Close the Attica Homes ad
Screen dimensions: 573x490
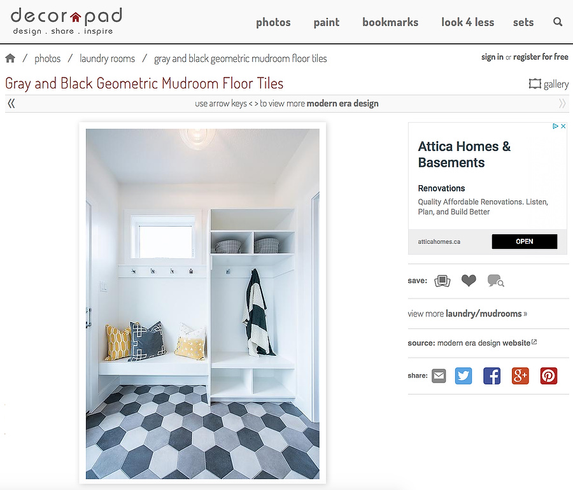click(563, 126)
